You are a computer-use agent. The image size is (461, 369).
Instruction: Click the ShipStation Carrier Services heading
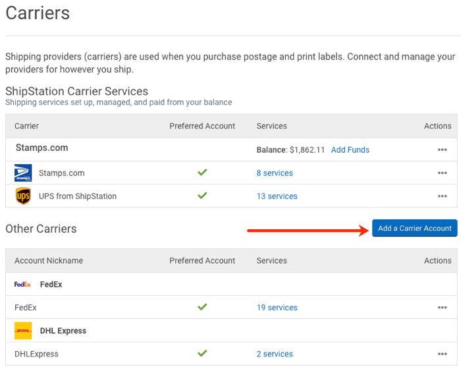click(x=77, y=91)
